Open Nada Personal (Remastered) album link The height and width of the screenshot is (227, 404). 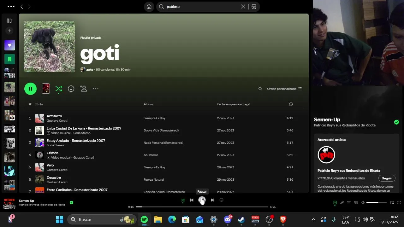[163, 143]
